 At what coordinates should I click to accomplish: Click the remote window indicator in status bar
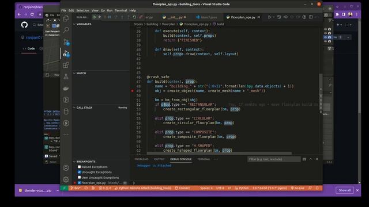64,188
